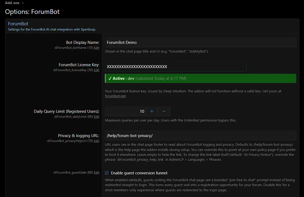The height and width of the screenshot is (197, 304).
Task: Click the Privacy & logging URL field
Action: [200, 136]
